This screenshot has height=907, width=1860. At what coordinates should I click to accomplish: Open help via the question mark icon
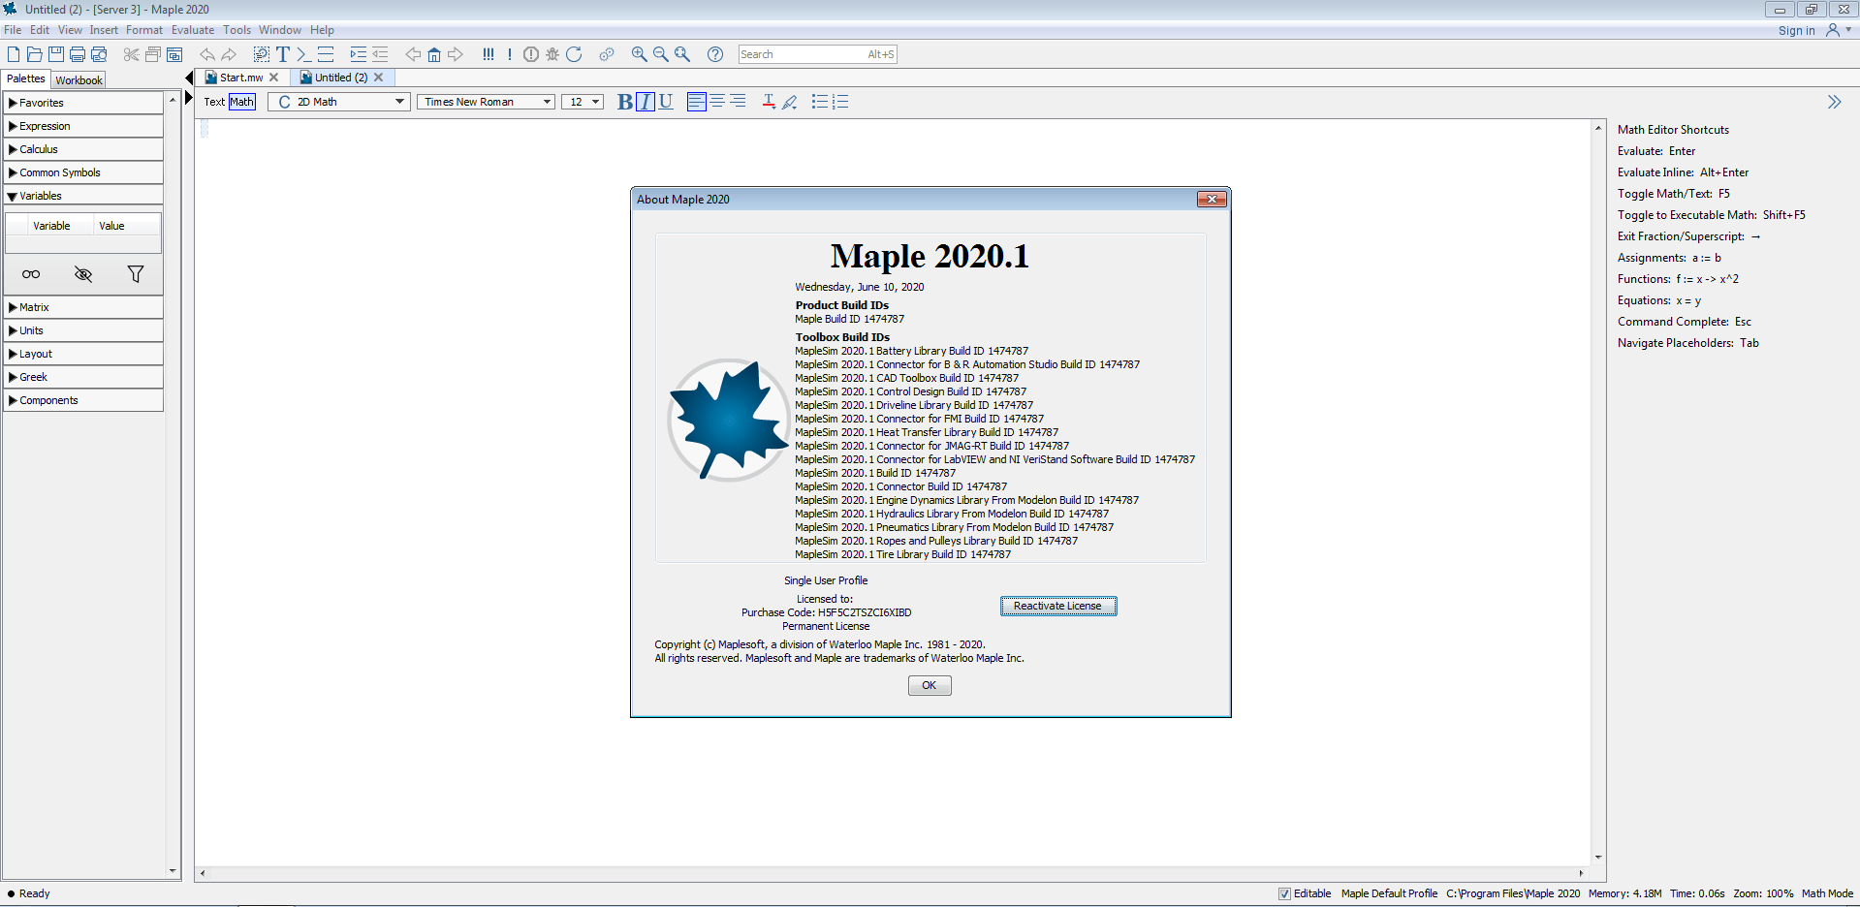[x=715, y=54]
